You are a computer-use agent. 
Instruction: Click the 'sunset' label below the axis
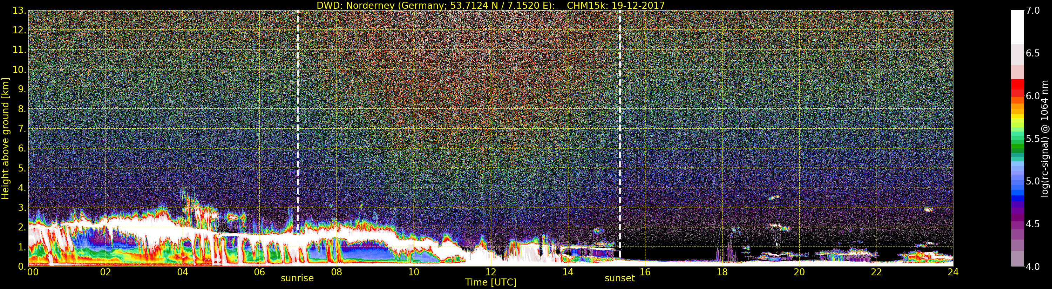(x=620, y=278)
